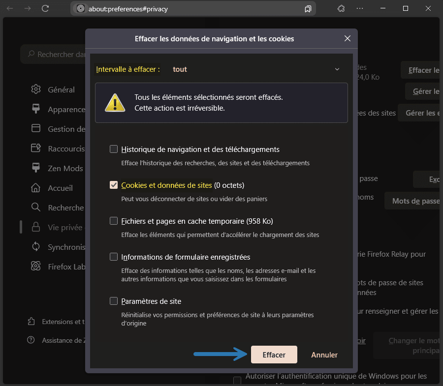Open the Recherche settings section
The image size is (443, 386).
tap(66, 208)
